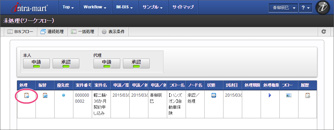
Task: Click the blue priority dot indicator
Action: (63, 95)
